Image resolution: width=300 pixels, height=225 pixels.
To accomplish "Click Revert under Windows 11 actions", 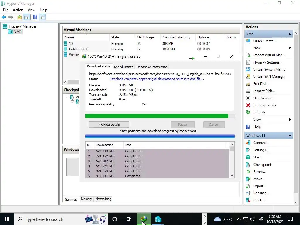I will pos(260,172).
